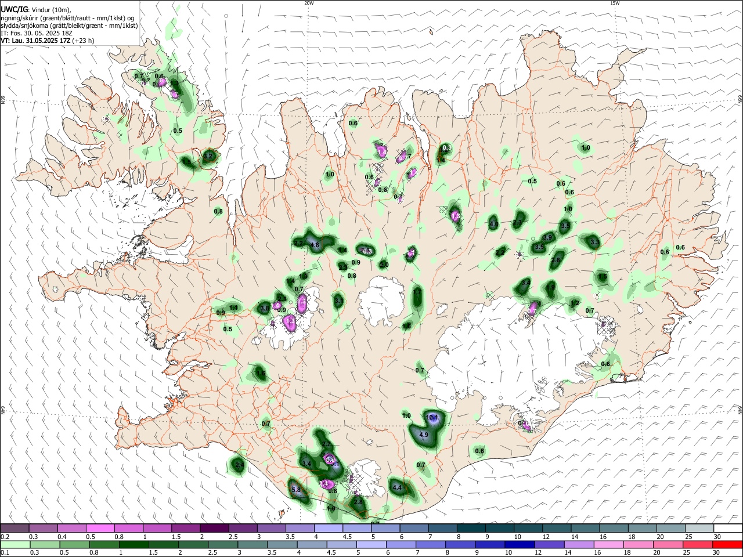
Task: Click the '4.0' precipitation value in the northeast
Action: 494,224
